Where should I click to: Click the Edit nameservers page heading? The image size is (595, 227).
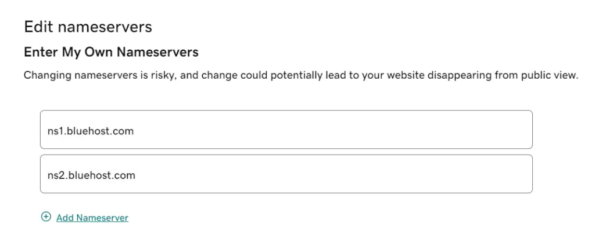pyautogui.click(x=88, y=27)
